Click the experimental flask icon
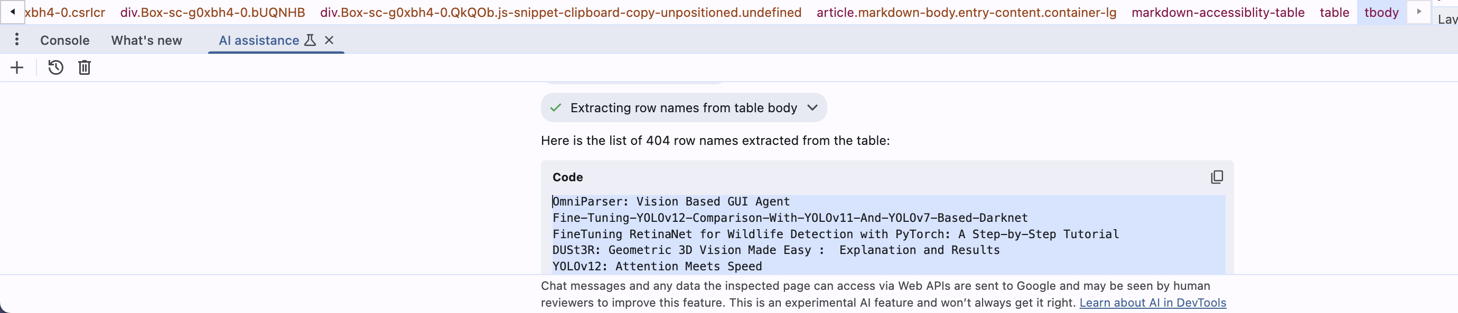This screenshot has width=1458, height=313. pos(310,40)
